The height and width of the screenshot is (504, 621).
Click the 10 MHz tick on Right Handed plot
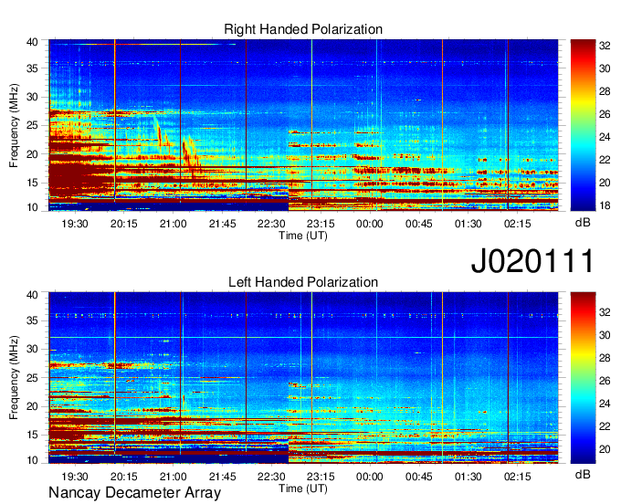(x=32, y=207)
